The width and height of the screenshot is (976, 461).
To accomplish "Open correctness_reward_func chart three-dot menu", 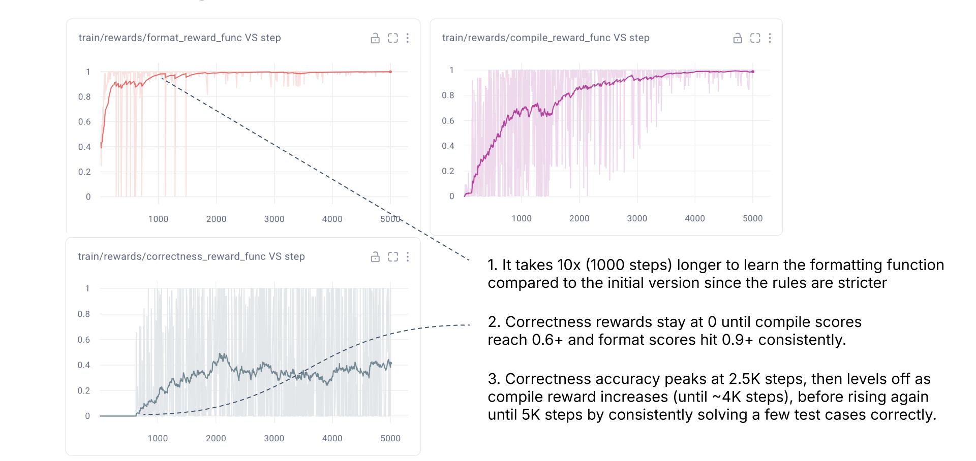I will pos(408,257).
